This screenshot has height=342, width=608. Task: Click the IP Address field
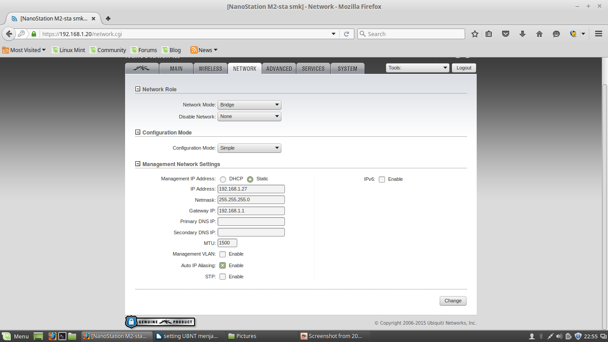coord(251,189)
